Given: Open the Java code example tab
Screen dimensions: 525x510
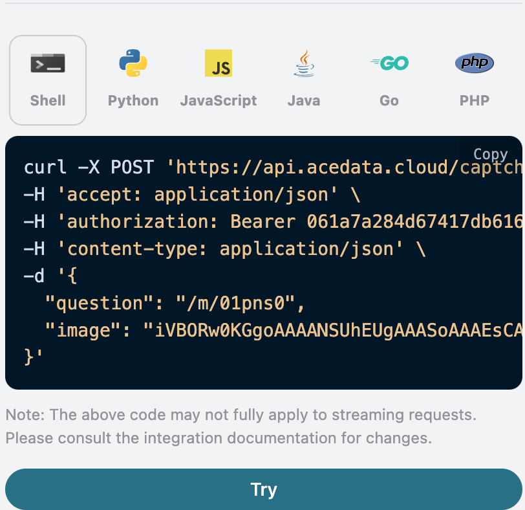Looking at the screenshot, I should tap(303, 100).
